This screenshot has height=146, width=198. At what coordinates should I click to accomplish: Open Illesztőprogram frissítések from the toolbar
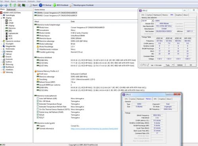point(82,5)
